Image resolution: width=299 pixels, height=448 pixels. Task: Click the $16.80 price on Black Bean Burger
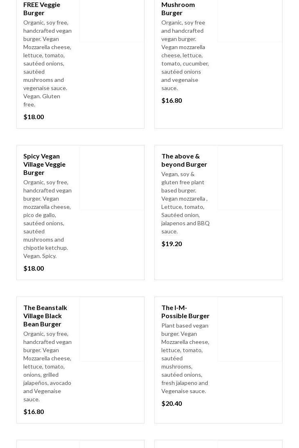(34, 412)
